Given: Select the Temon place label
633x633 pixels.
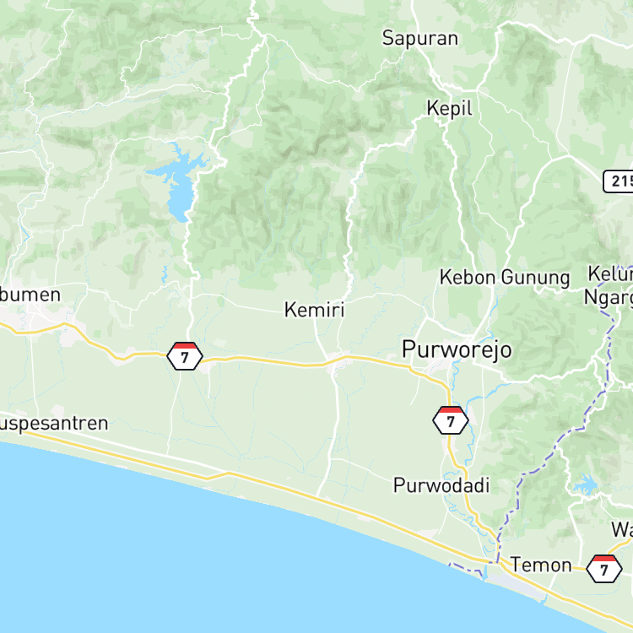Looking at the screenshot, I should [541, 565].
